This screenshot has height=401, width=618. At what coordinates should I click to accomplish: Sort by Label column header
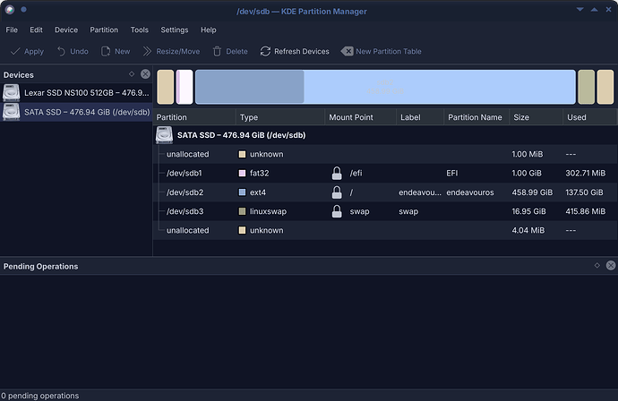pos(420,117)
